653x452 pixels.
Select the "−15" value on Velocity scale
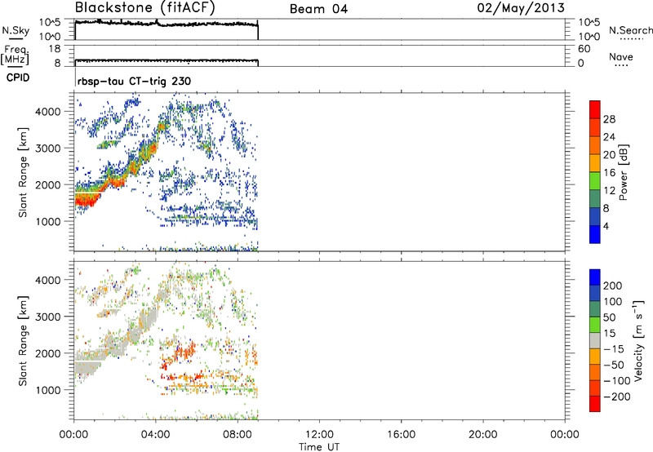pos(614,348)
